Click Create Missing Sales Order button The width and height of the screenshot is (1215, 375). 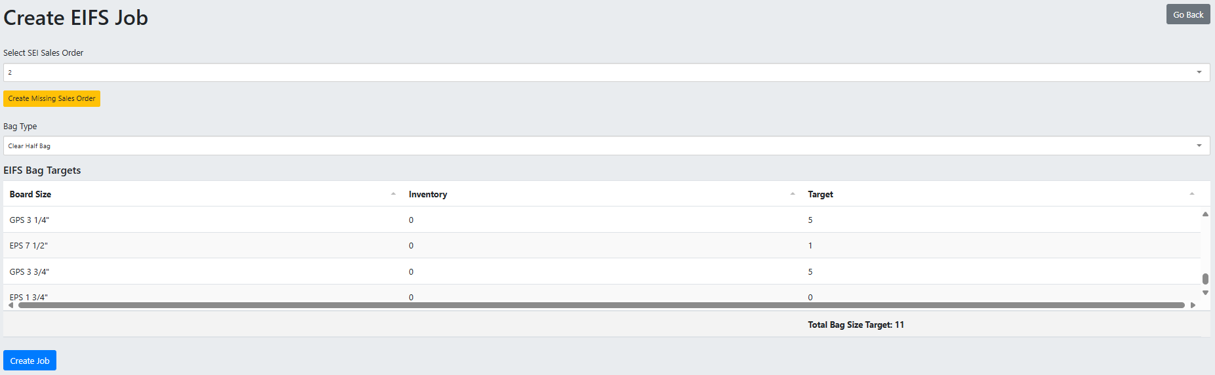52,98
